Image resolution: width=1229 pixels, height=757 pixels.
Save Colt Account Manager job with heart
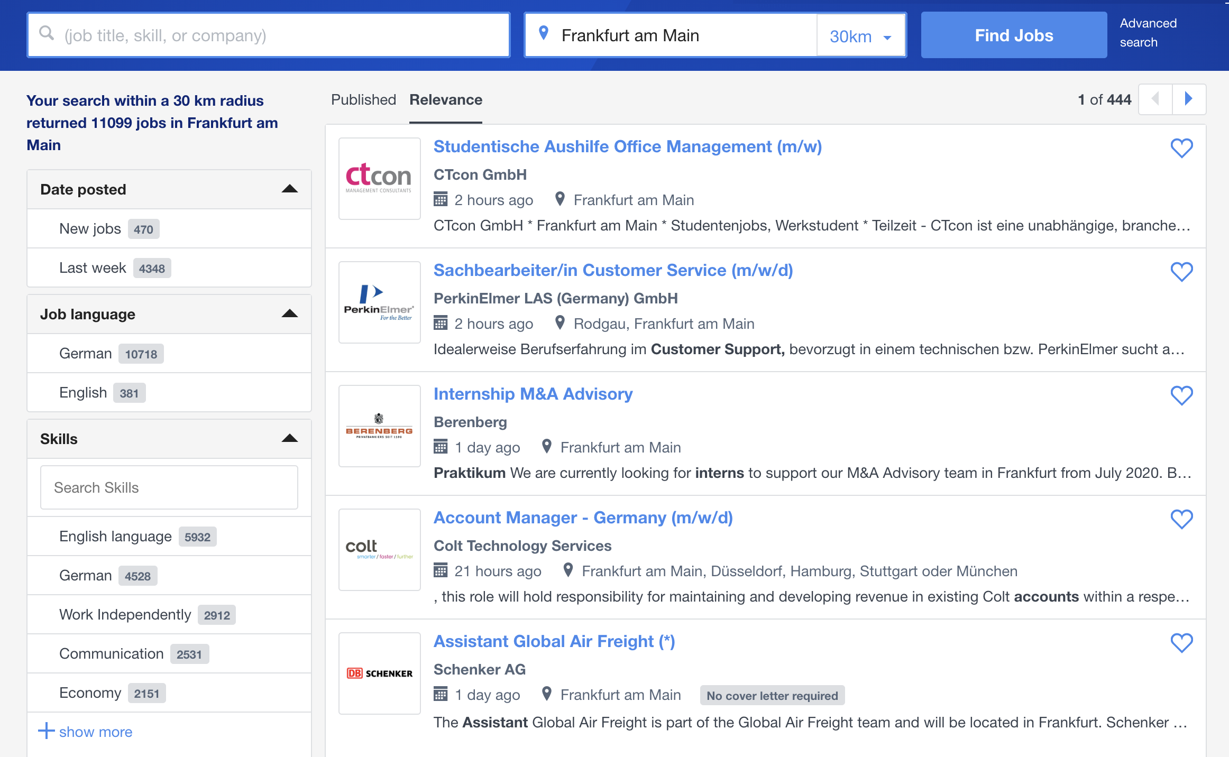(x=1181, y=519)
